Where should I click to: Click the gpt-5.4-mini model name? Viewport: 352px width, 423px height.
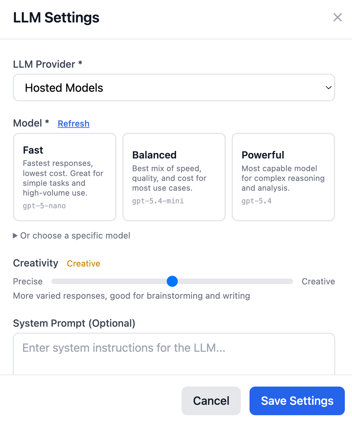coord(158,201)
